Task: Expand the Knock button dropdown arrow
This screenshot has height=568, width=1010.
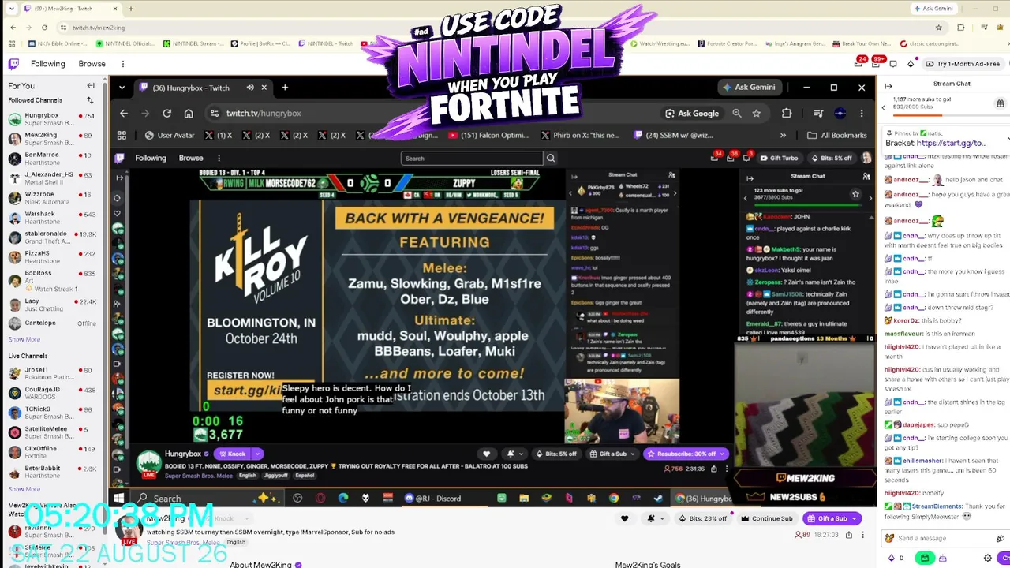Action: [x=257, y=454]
